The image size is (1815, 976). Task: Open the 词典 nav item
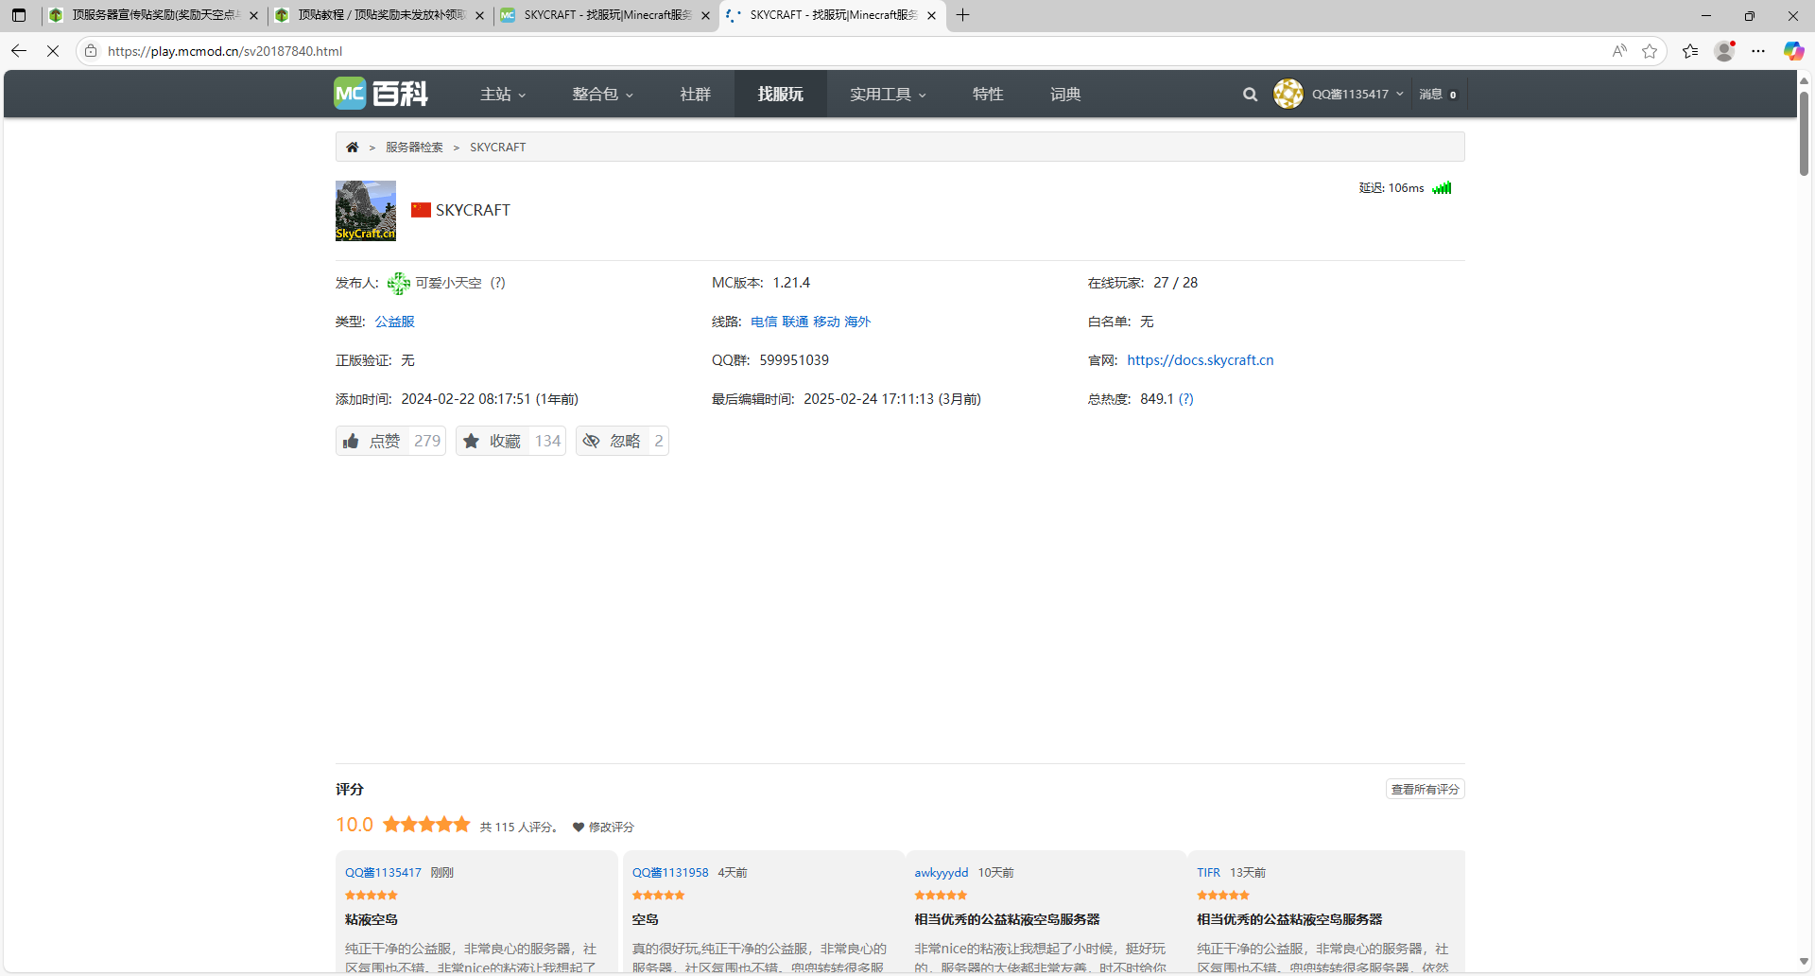1064,94
